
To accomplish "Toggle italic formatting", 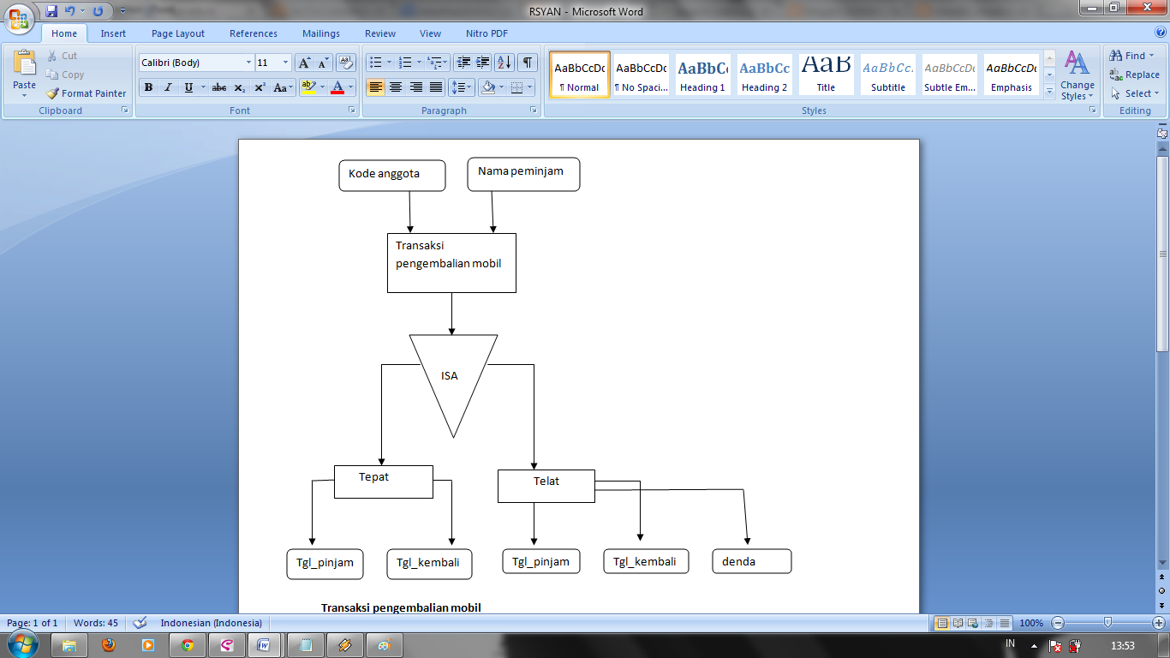I will pyautogui.click(x=168, y=87).
